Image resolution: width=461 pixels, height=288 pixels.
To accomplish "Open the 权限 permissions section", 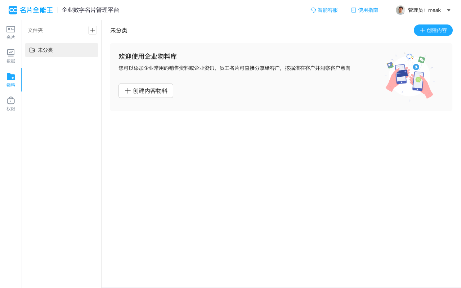I will 11,104.
